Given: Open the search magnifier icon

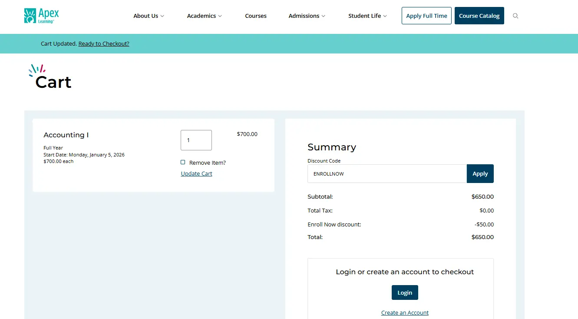Looking at the screenshot, I should (515, 16).
